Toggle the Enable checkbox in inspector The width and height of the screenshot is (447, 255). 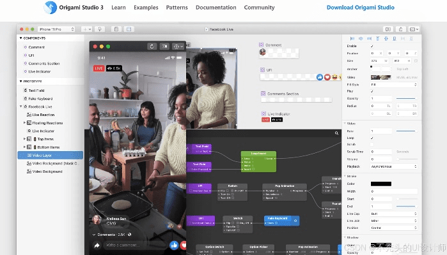(372, 46)
